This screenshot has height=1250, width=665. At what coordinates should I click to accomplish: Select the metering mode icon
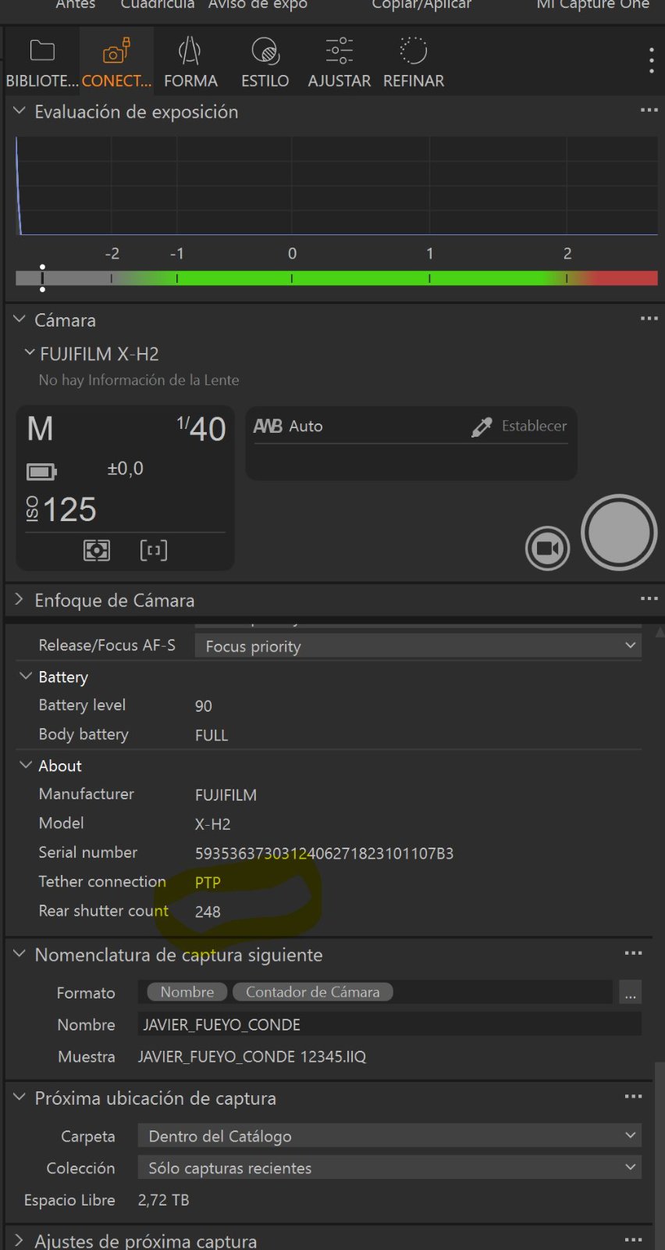[97, 550]
